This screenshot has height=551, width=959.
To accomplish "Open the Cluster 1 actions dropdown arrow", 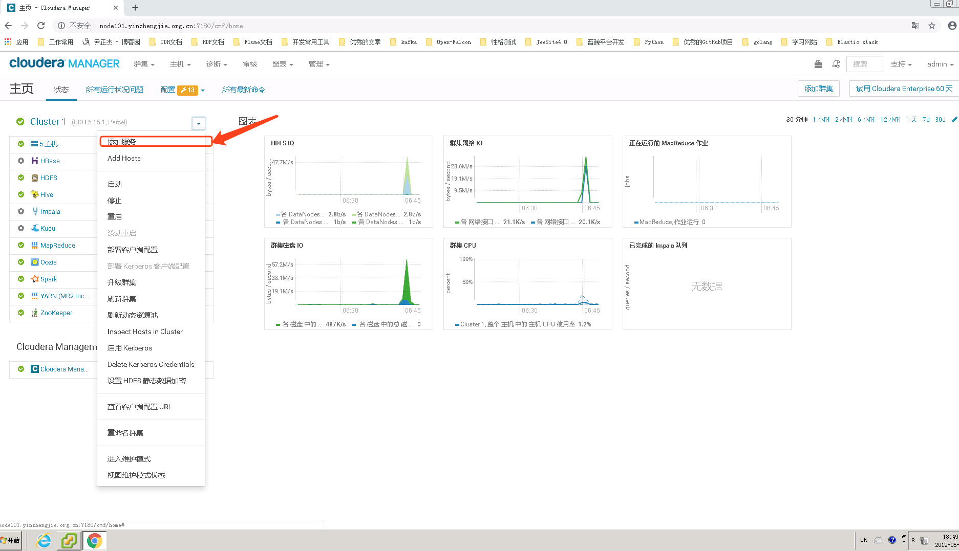I will [x=198, y=123].
